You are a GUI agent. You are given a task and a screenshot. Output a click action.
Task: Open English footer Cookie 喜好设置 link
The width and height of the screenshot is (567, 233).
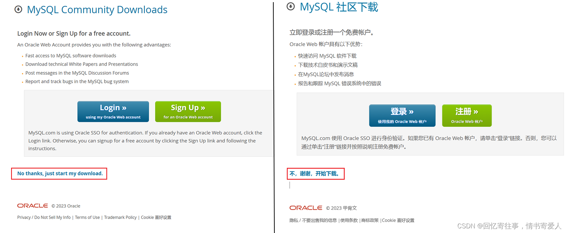click(x=156, y=217)
